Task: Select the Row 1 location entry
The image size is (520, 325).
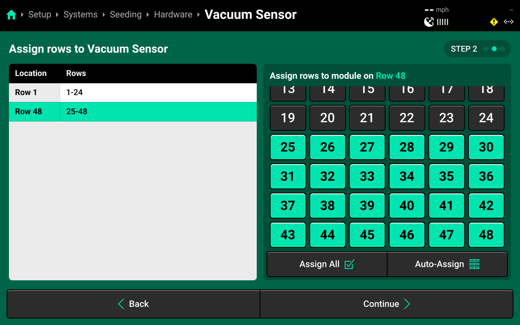Action: [133, 93]
